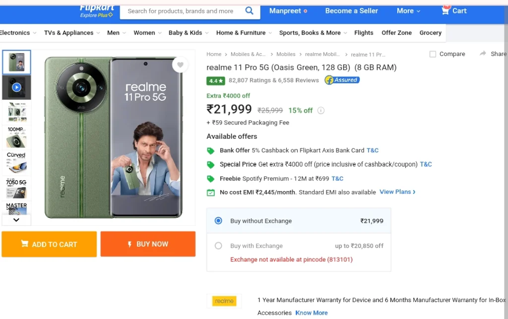
Task: Go to the Grocery menu item
Action: (430, 33)
